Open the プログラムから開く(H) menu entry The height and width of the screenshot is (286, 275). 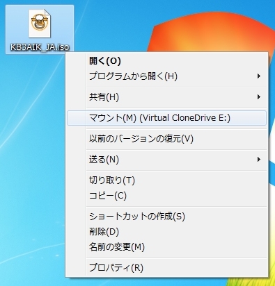tap(166, 76)
